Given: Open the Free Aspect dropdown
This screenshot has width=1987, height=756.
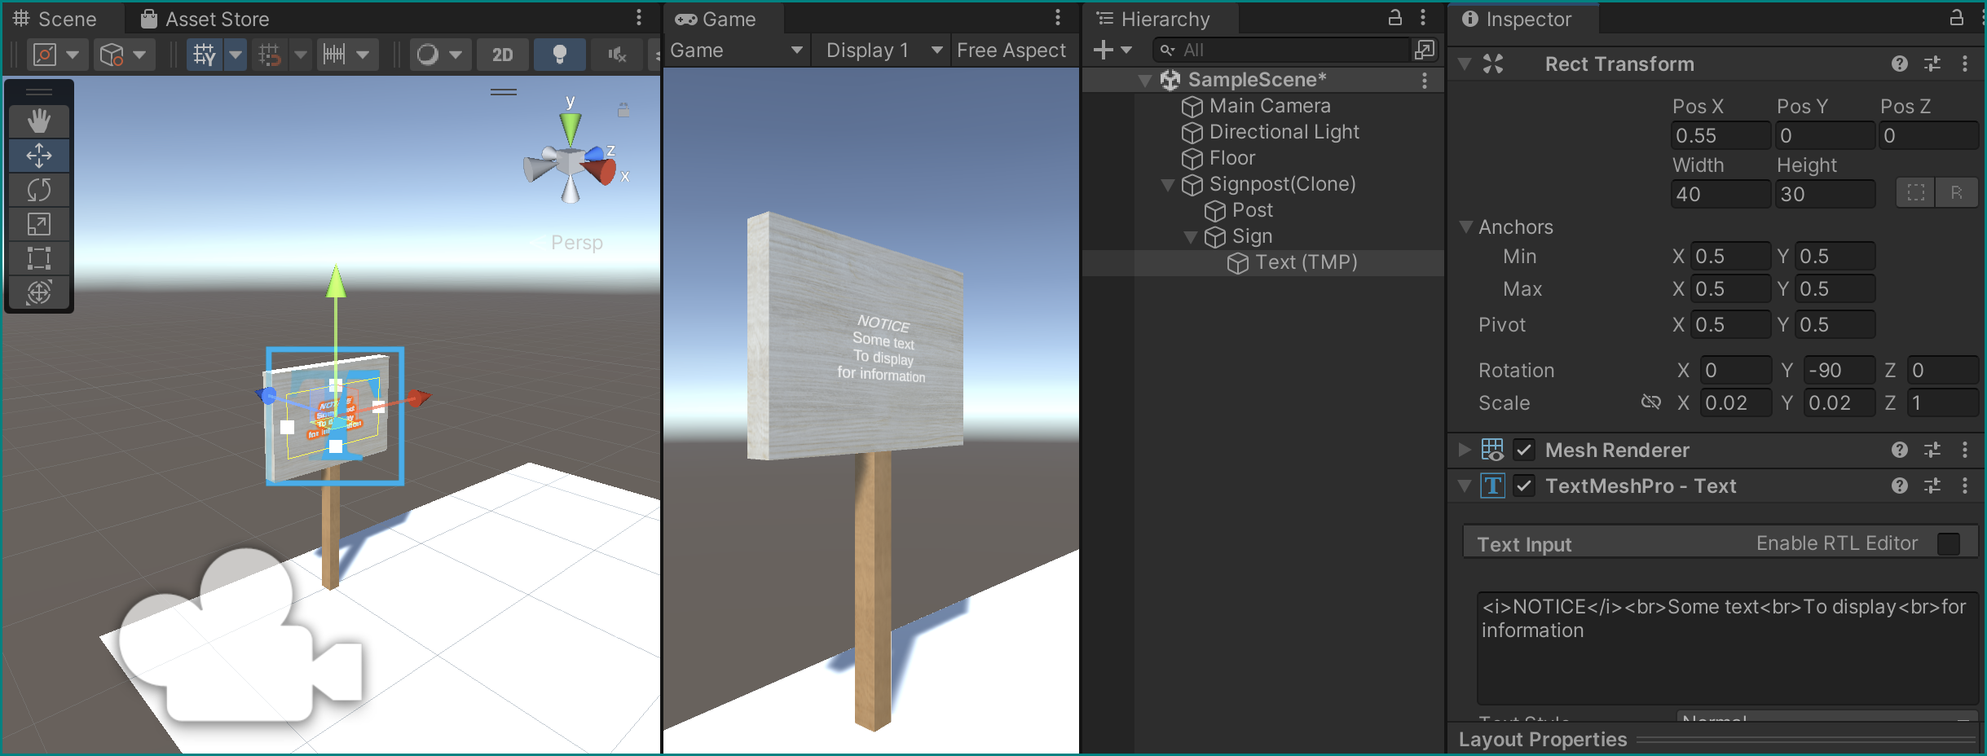Looking at the screenshot, I should [x=1013, y=50].
